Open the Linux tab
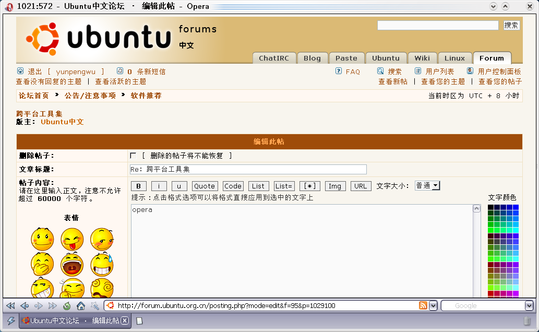This screenshot has width=539, height=332. (x=454, y=58)
